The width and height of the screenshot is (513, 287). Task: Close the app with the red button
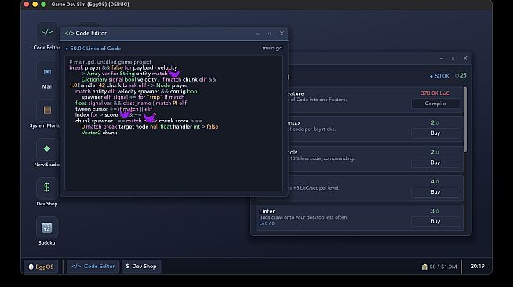(27, 5)
